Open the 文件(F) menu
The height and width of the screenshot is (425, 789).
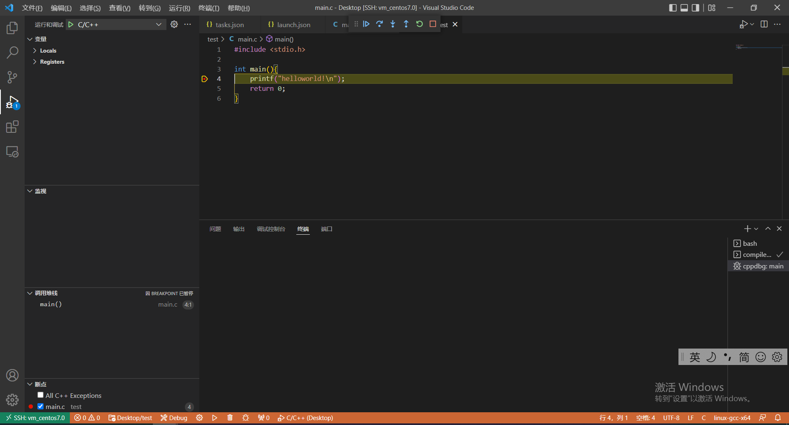[x=32, y=8]
